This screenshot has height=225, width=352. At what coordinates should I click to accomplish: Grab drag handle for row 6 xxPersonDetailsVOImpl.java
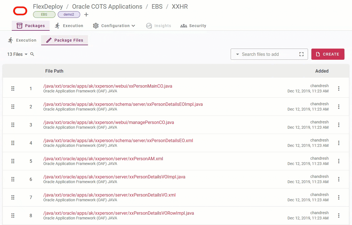pyautogui.click(x=13, y=179)
